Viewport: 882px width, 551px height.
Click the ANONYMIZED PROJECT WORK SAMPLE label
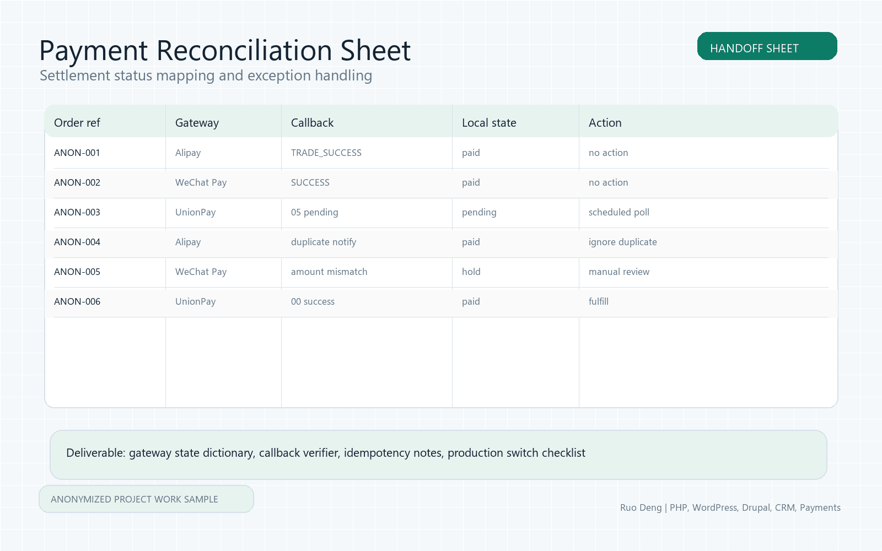pos(146,499)
